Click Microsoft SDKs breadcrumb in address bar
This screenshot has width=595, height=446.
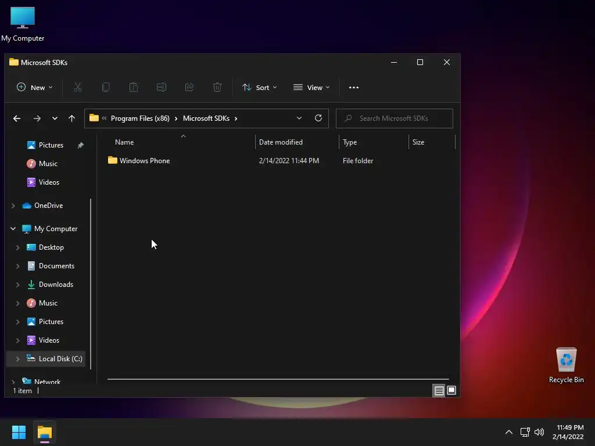pyautogui.click(x=206, y=118)
